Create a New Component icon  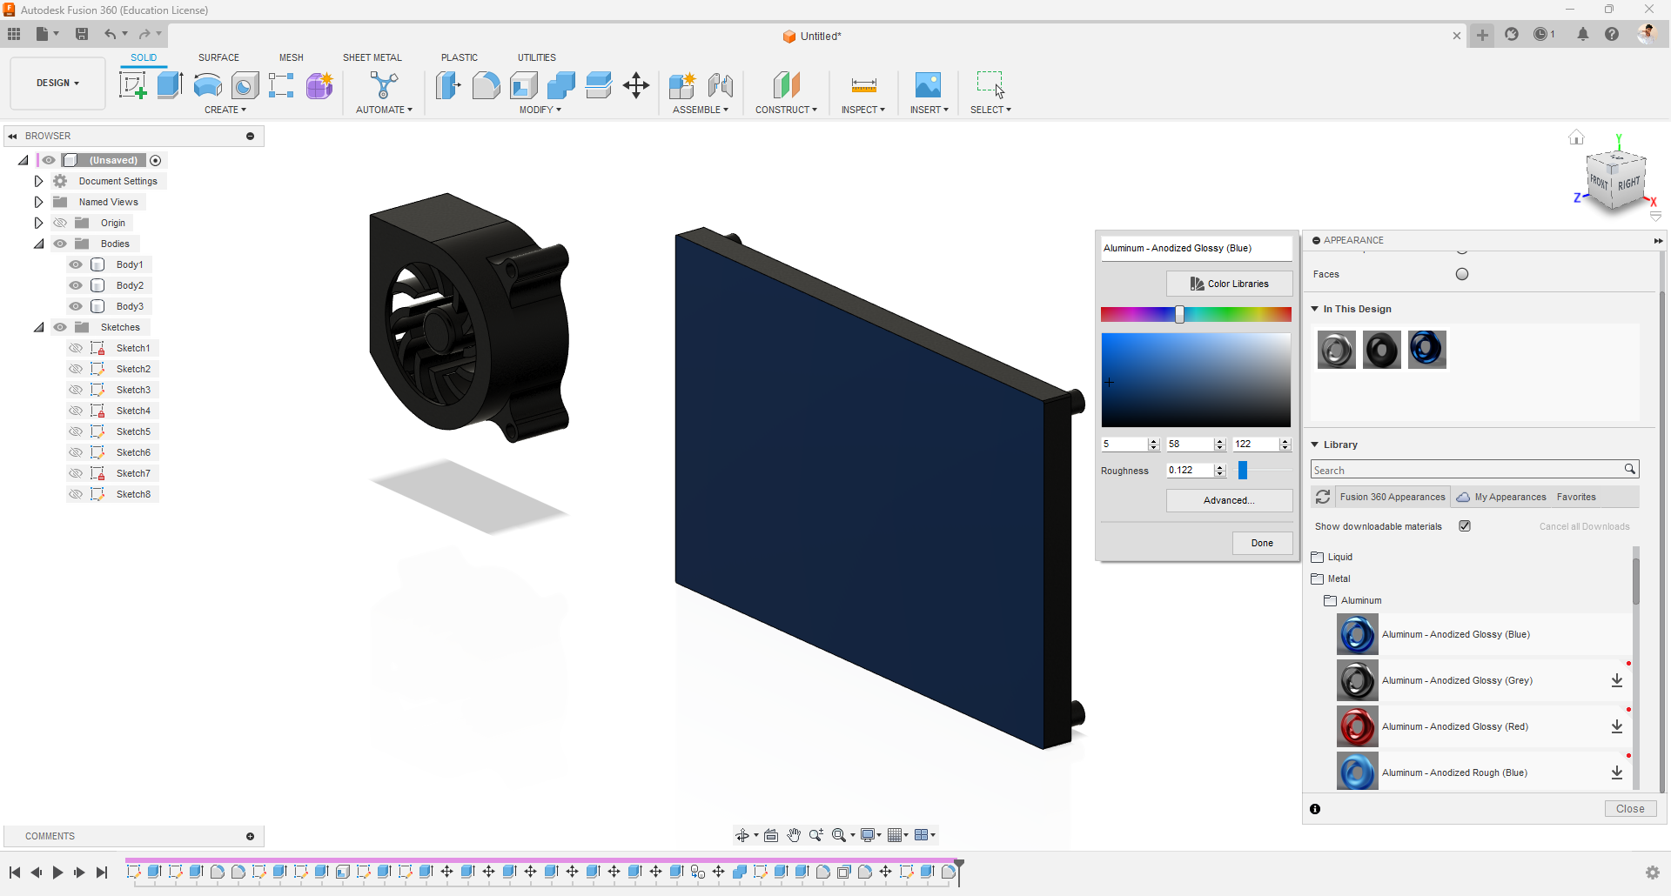tap(682, 85)
